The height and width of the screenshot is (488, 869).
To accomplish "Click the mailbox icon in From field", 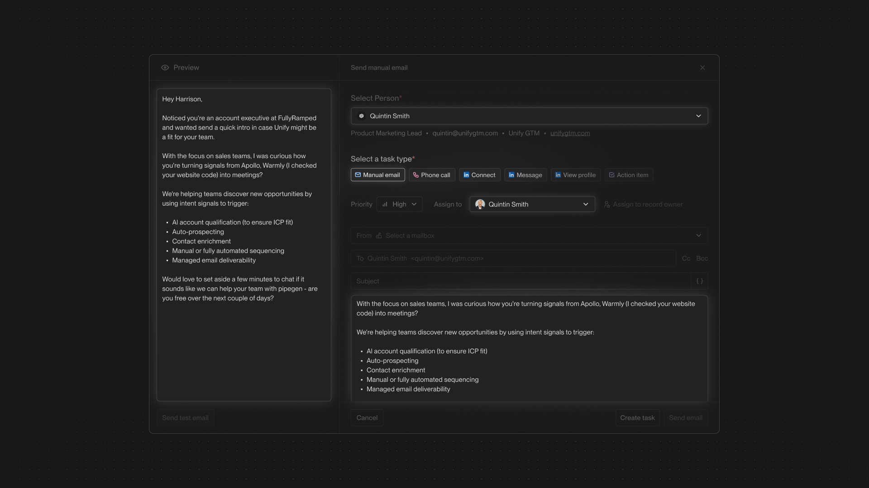I will (x=379, y=235).
